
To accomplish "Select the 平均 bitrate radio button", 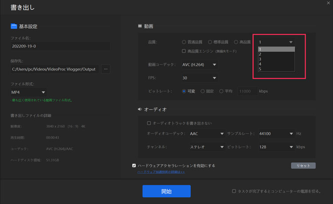I will (x=221, y=91).
